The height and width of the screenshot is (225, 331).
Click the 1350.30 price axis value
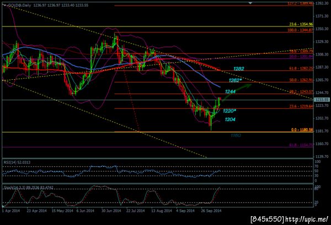(x=322, y=29)
